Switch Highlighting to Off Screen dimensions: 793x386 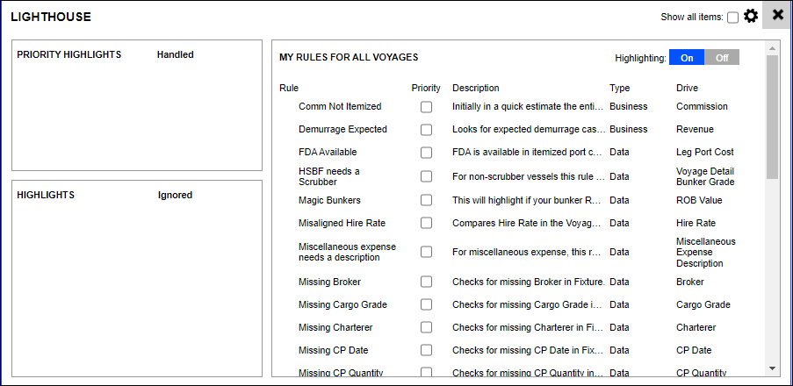(x=722, y=58)
